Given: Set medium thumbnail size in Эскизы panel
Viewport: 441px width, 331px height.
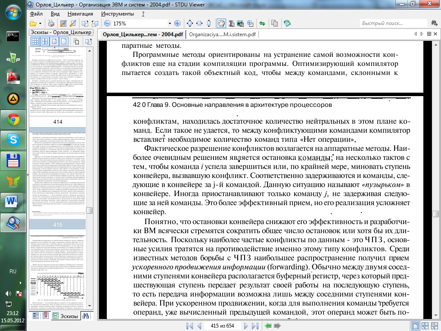Looking at the screenshot, I should click(54, 42).
